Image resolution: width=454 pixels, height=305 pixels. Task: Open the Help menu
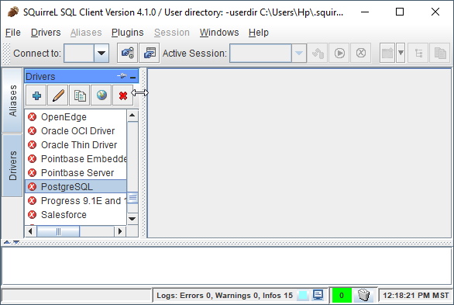[x=259, y=33]
